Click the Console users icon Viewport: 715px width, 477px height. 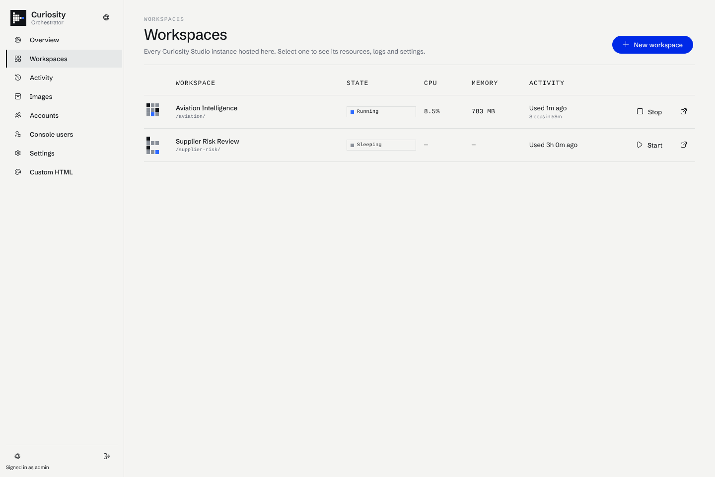pos(18,134)
